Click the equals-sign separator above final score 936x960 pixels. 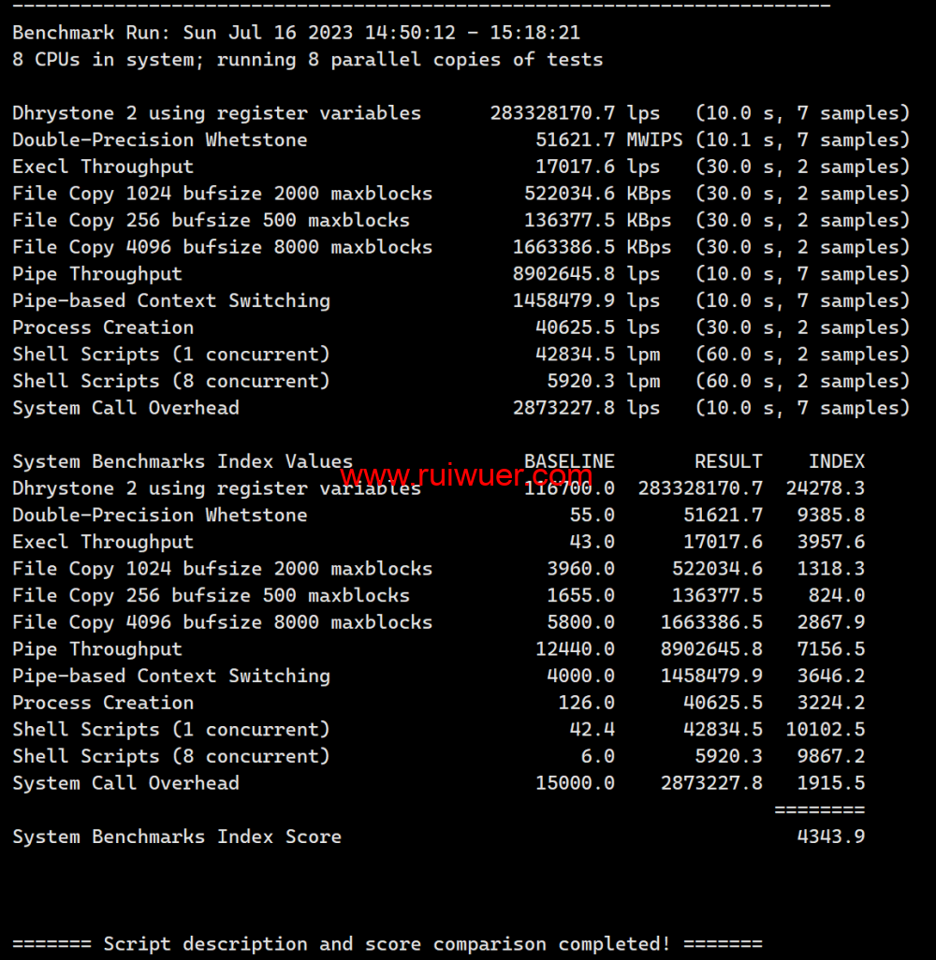click(x=819, y=809)
